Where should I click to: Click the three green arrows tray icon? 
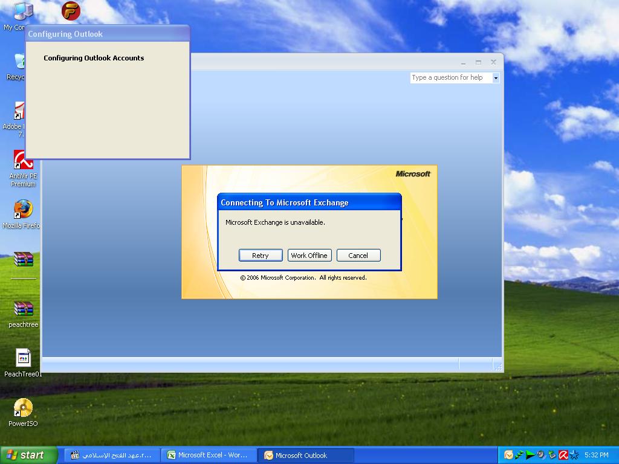(519, 455)
